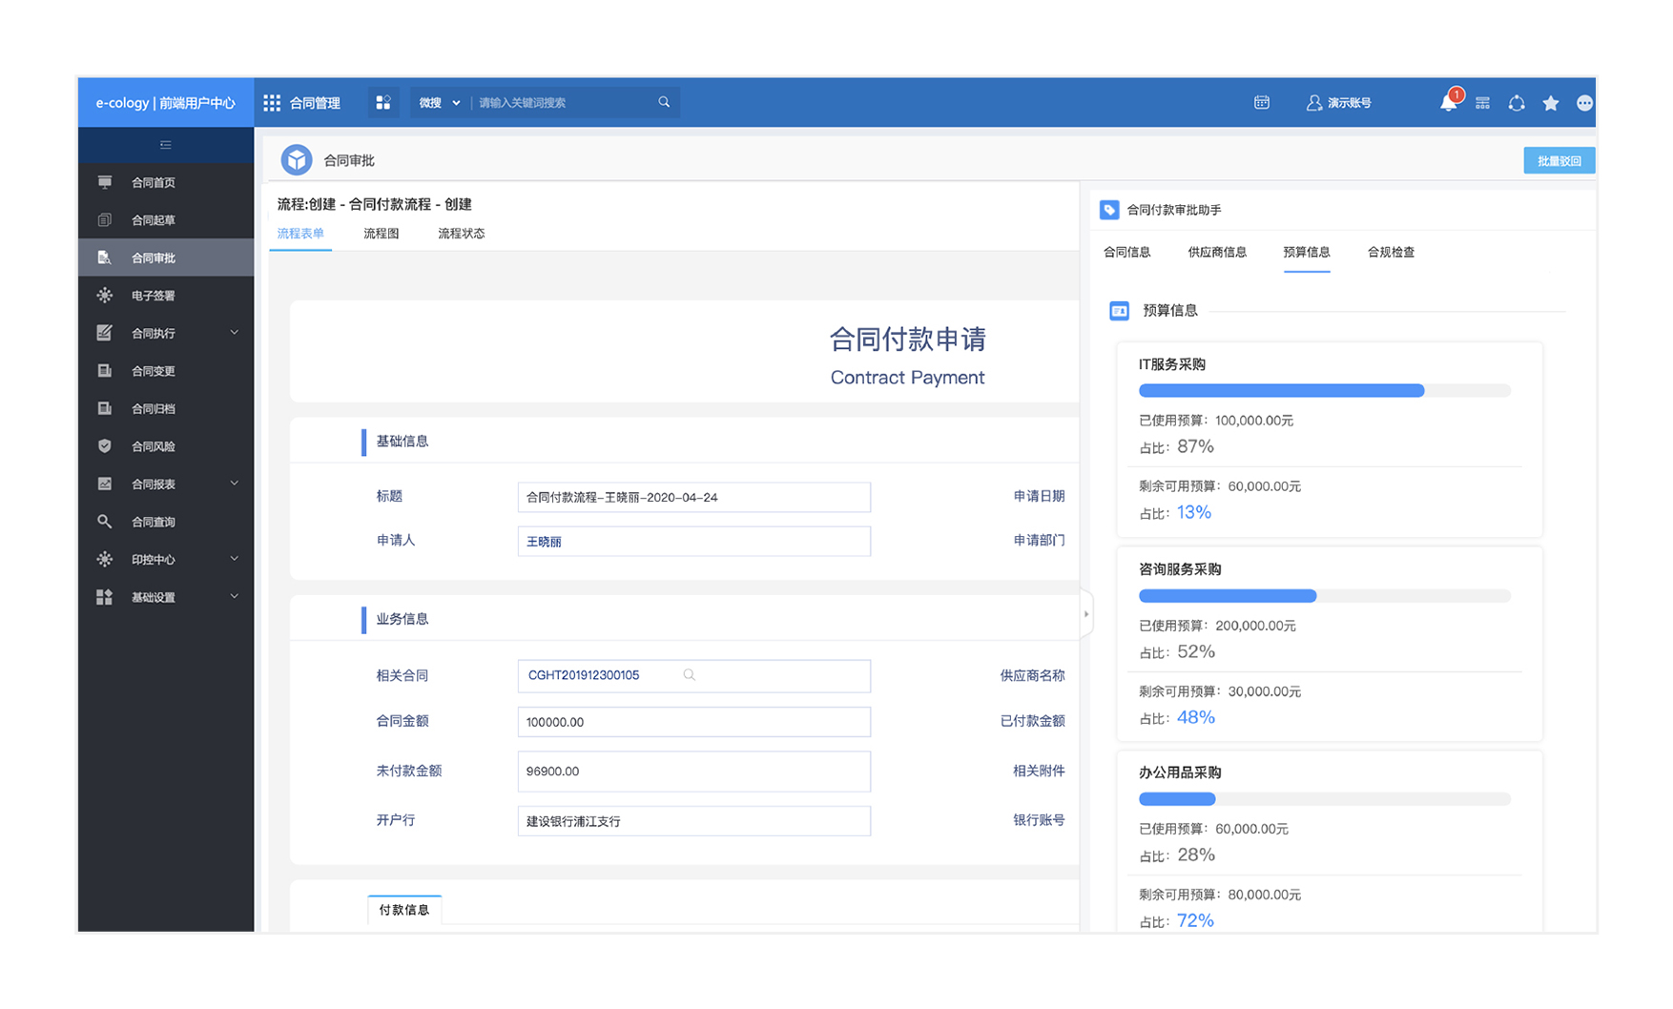The image size is (1673, 1009).
Task: Switch to the 合规检查 tab
Action: (x=1390, y=253)
